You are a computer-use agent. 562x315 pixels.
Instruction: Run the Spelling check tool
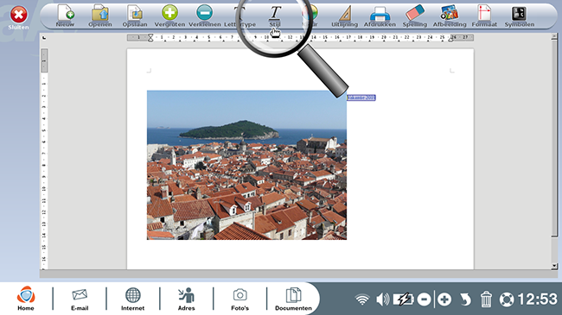pos(415,16)
